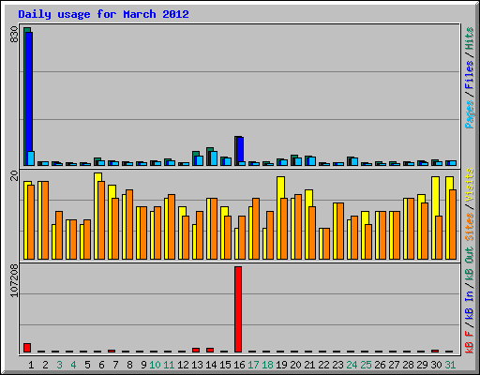This screenshot has height=375, width=480.
Task: Click the "Daily usage for March 2012" title
Action: click(103, 14)
